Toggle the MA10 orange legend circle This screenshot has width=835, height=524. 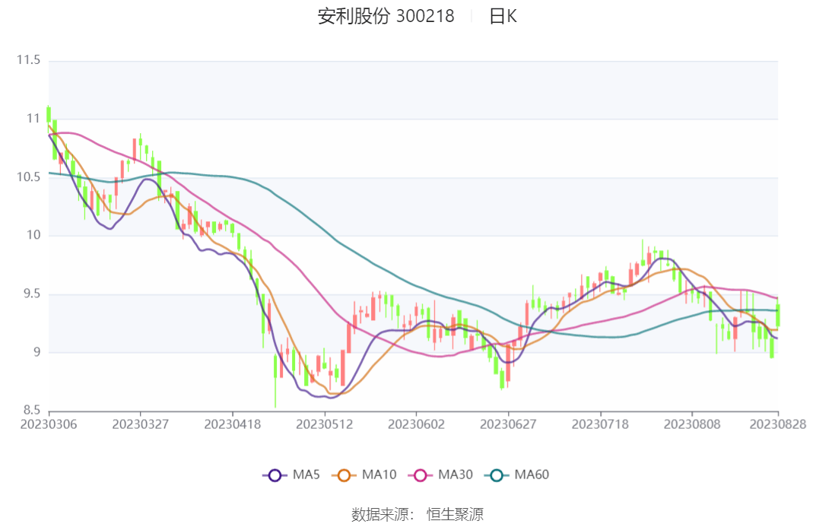(x=344, y=475)
